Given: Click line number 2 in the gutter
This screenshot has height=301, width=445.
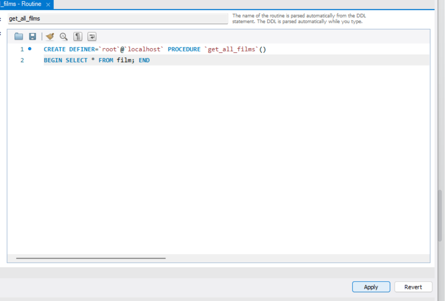Looking at the screenshot, I should tap(22, 60).
